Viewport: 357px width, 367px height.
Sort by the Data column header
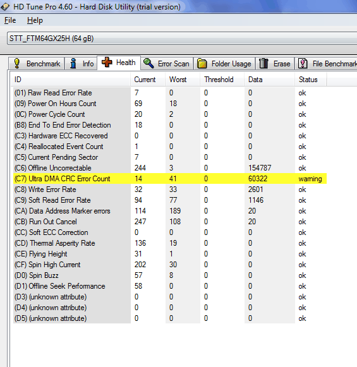point(269,80)
